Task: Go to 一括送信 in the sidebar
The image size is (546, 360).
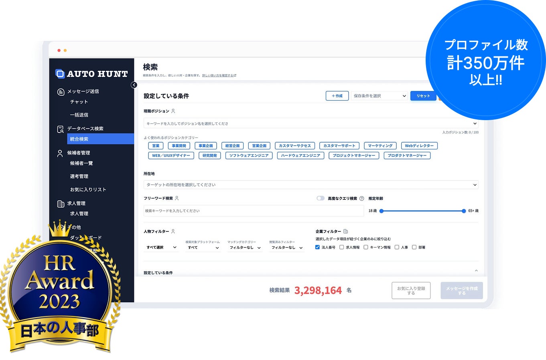Action: point(79,115)
